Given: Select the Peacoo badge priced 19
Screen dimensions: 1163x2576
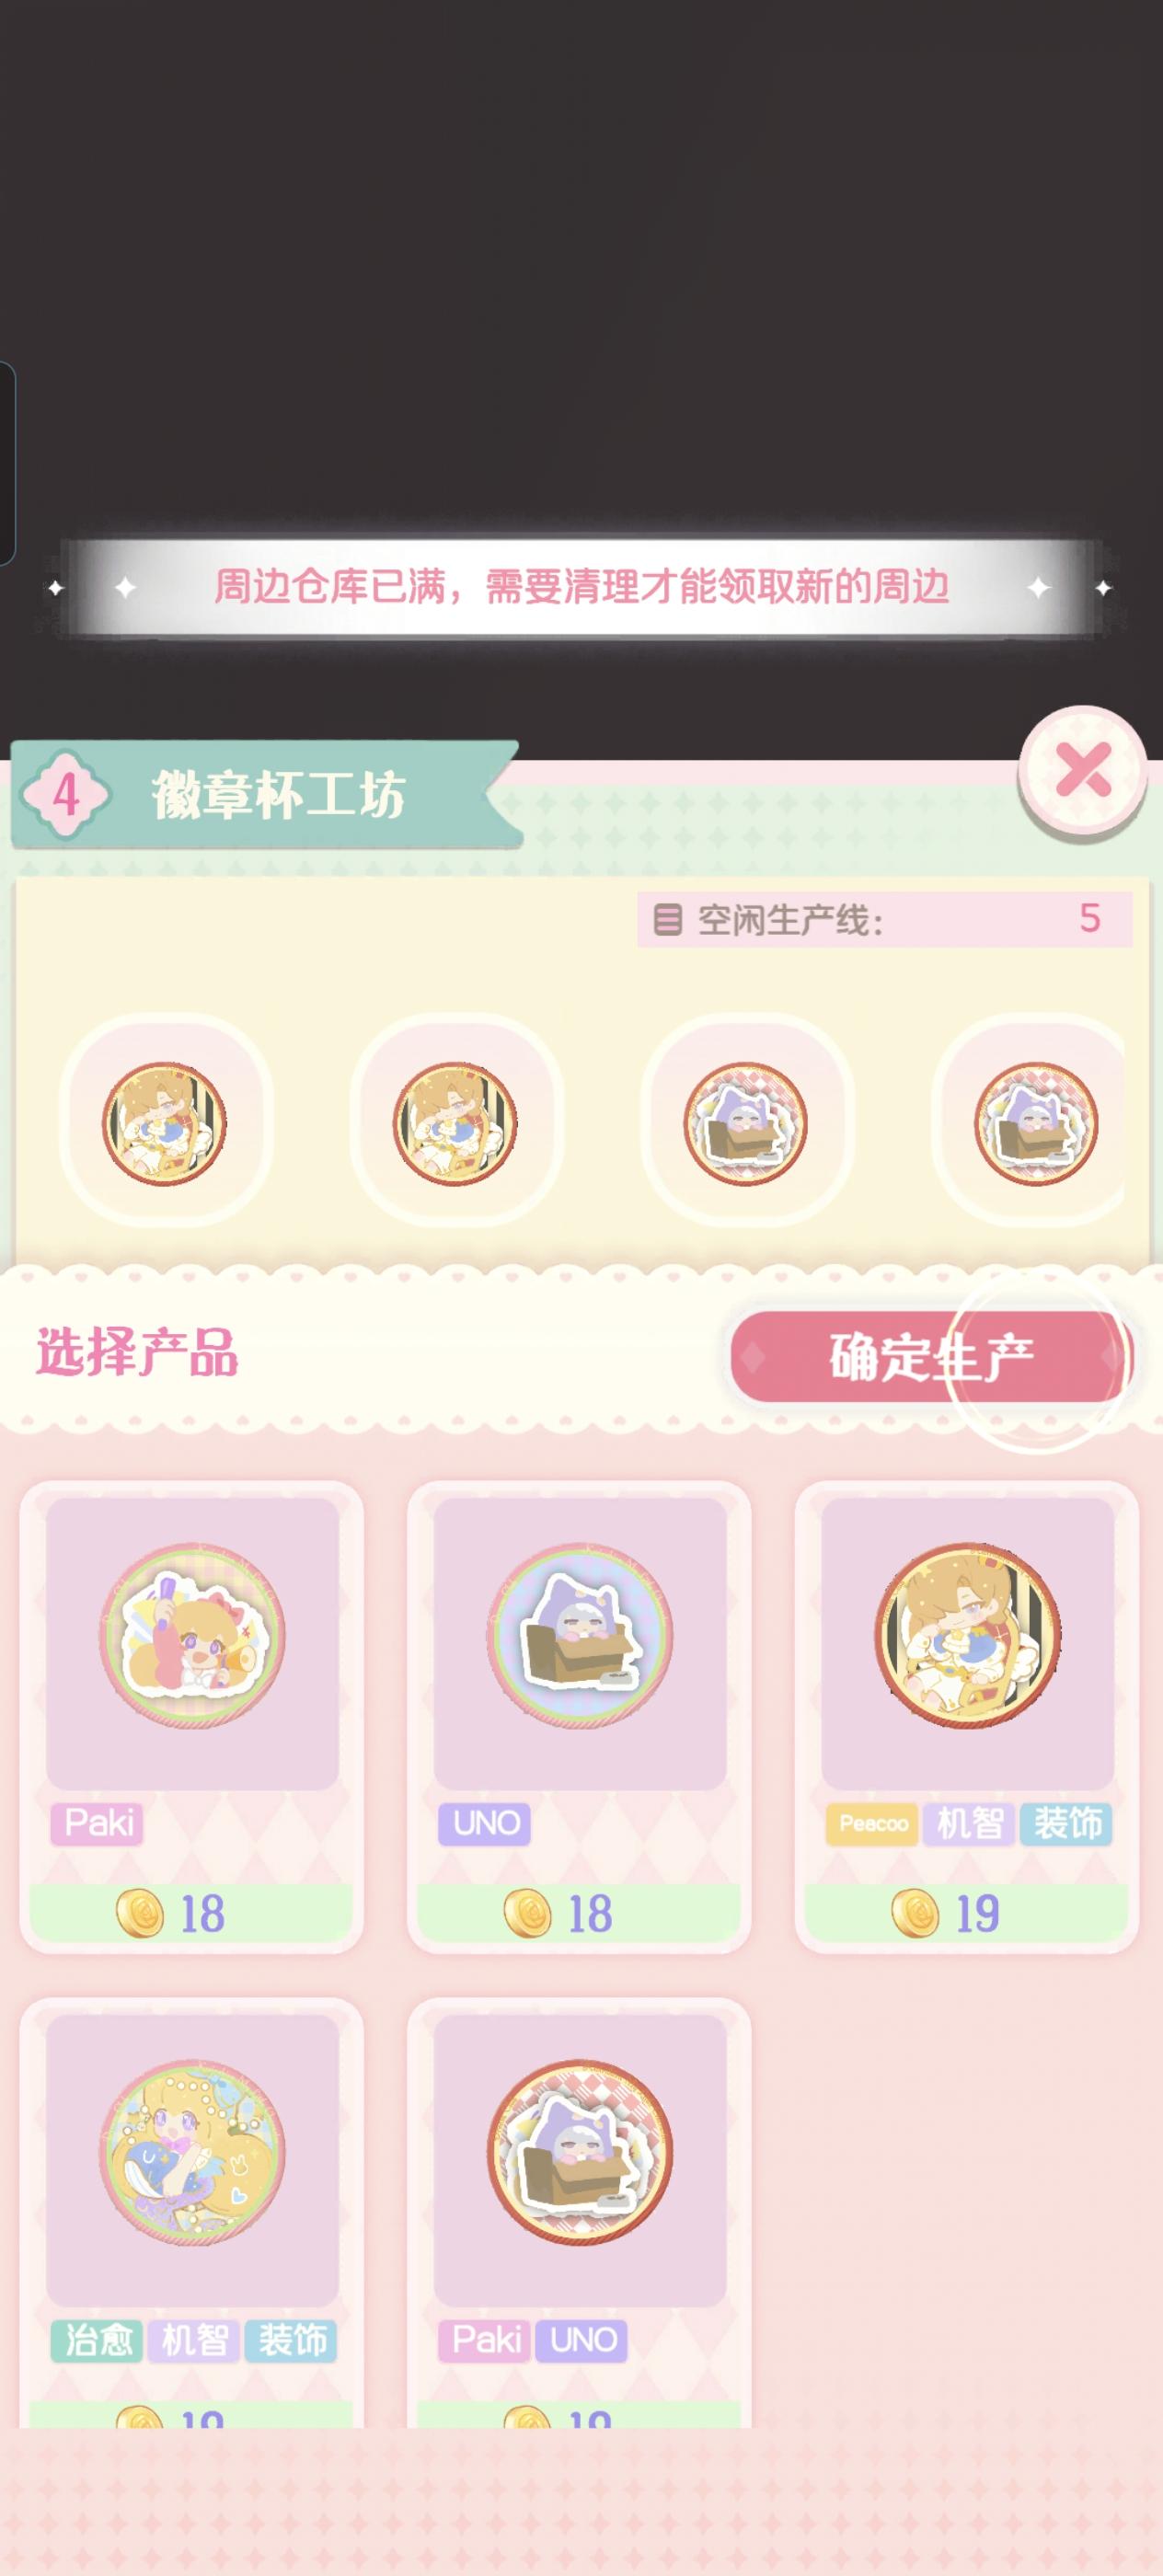Looking at the screenshot, I should 967,1716.
